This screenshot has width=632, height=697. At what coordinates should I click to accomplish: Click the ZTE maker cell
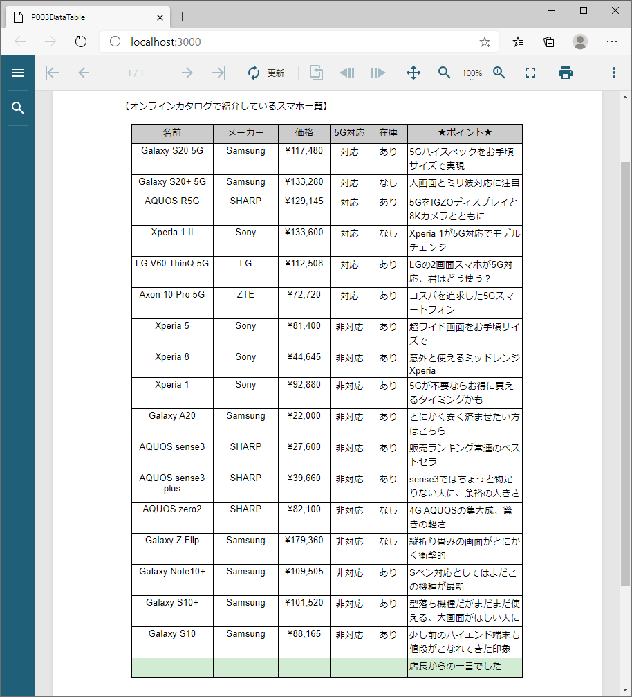coord(245,302)
